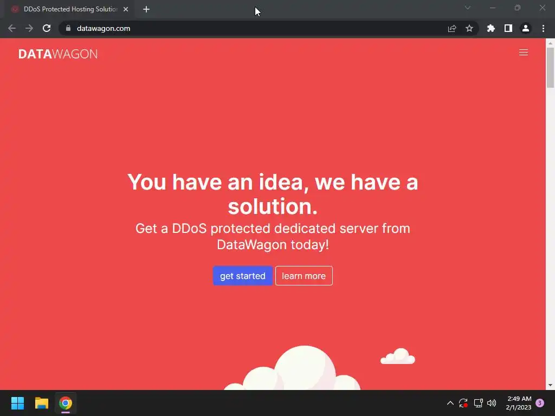Share this page using the share icon
This screenshot has height=416, width=555.
(452, 28)
